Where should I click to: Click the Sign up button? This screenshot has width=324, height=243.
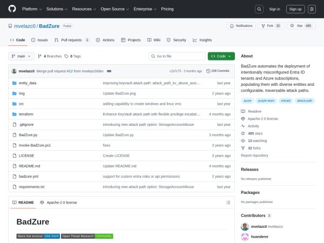click(x=295, y=9)
